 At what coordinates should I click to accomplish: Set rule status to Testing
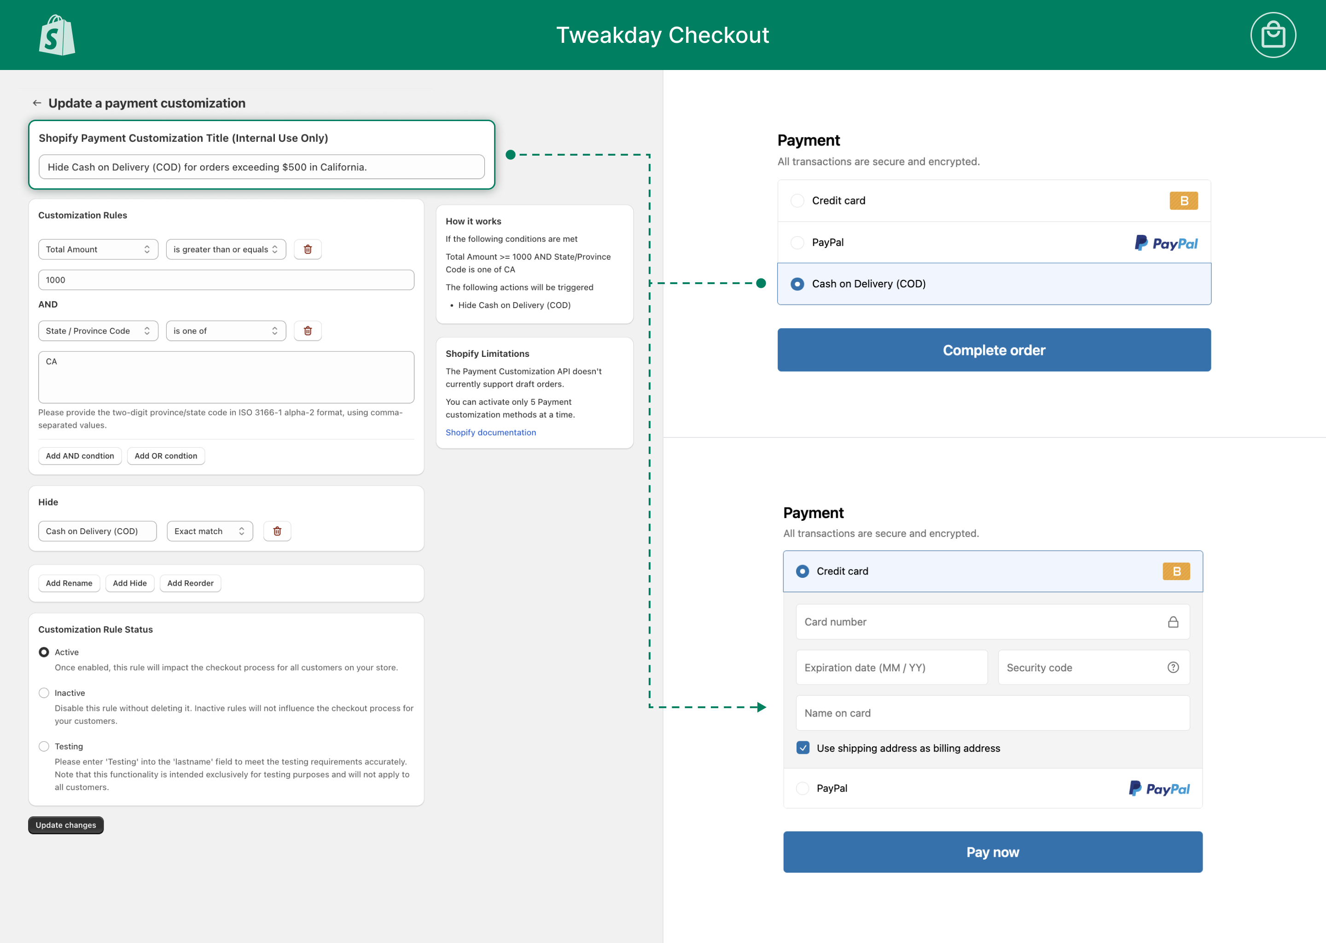44,746
